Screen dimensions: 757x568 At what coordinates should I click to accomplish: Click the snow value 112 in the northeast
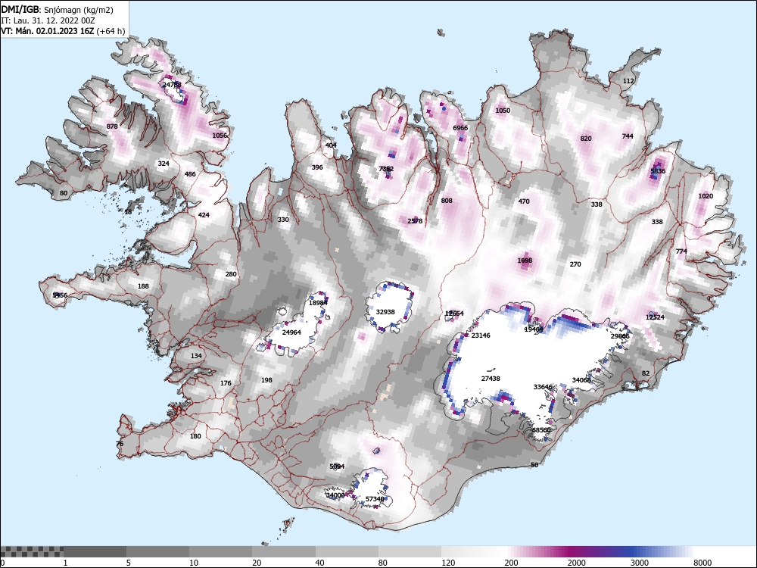(x=628, y=81)
